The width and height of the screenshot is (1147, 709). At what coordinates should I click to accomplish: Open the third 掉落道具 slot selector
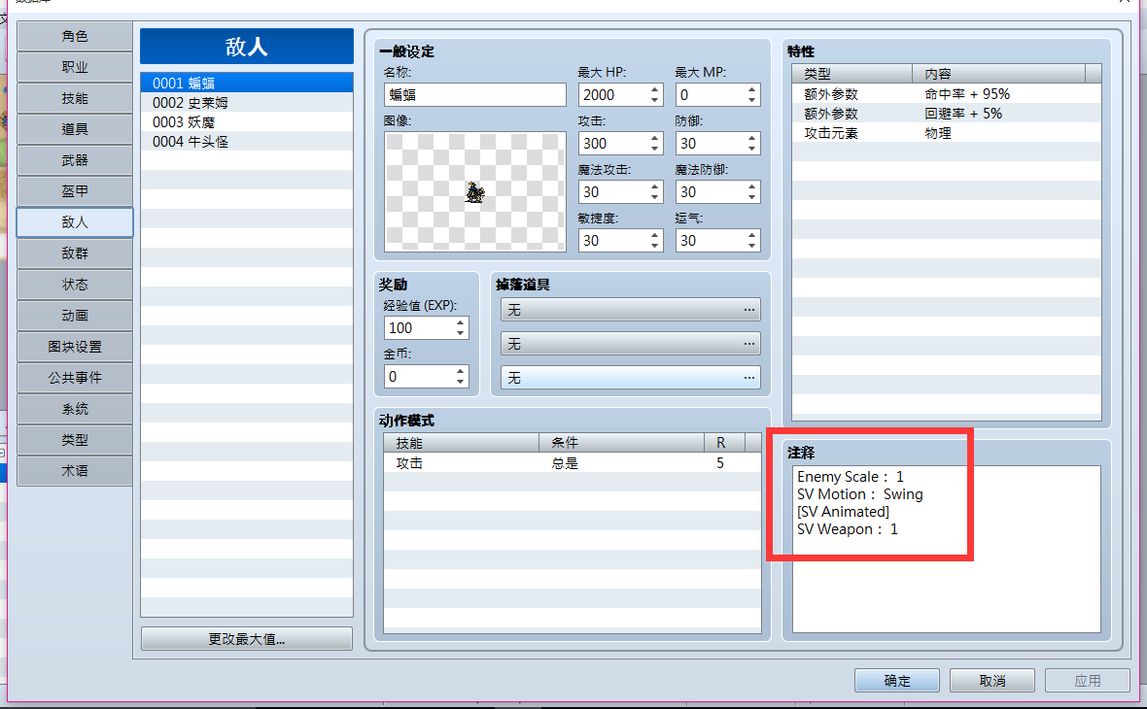[631, 377]
